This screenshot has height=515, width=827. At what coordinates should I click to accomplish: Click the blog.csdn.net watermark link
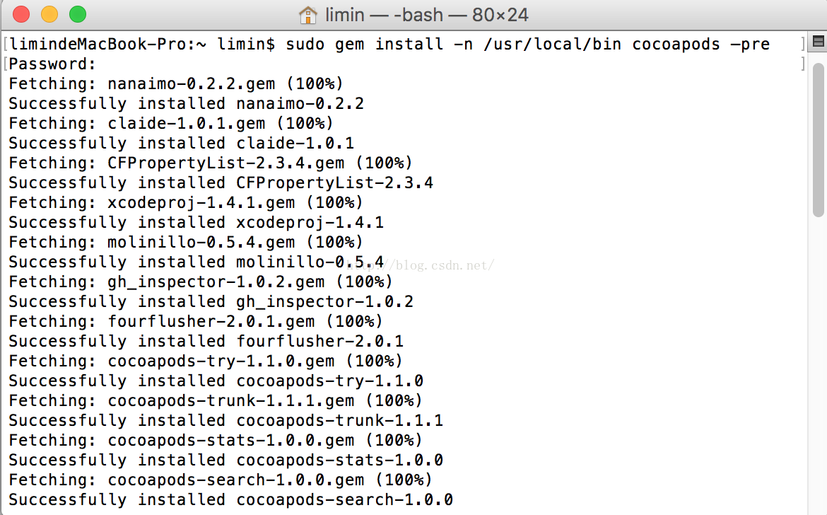click(x=421, y=265)
